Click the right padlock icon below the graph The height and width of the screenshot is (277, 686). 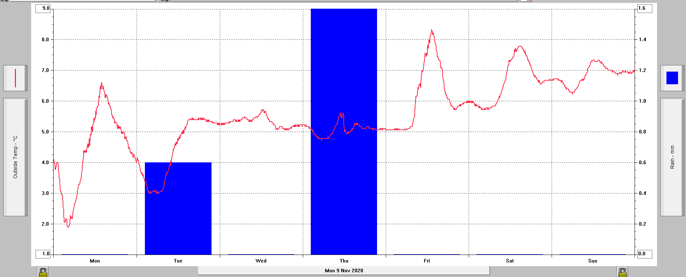[x=622, y=272]
